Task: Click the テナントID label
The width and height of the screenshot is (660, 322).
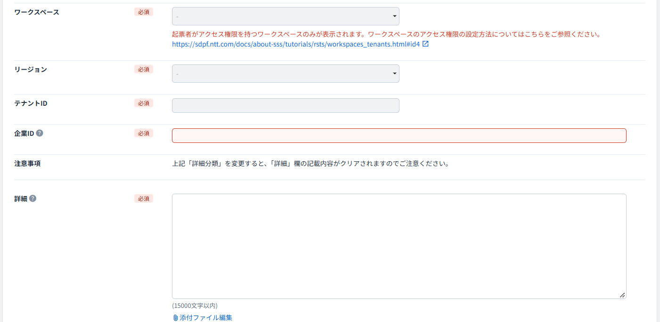Action: click(x=31, y=103)
